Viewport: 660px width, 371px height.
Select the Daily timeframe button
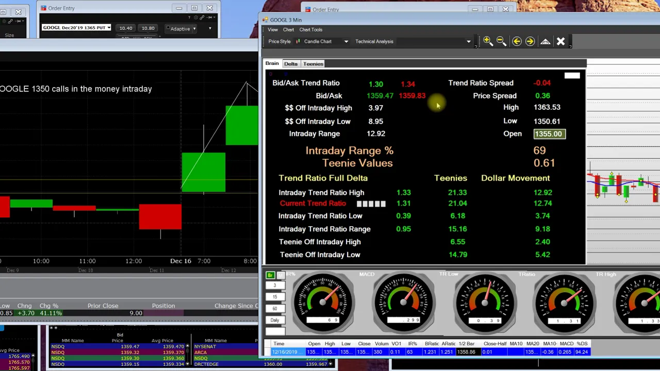pyautogui.click(x=275, y=320)
